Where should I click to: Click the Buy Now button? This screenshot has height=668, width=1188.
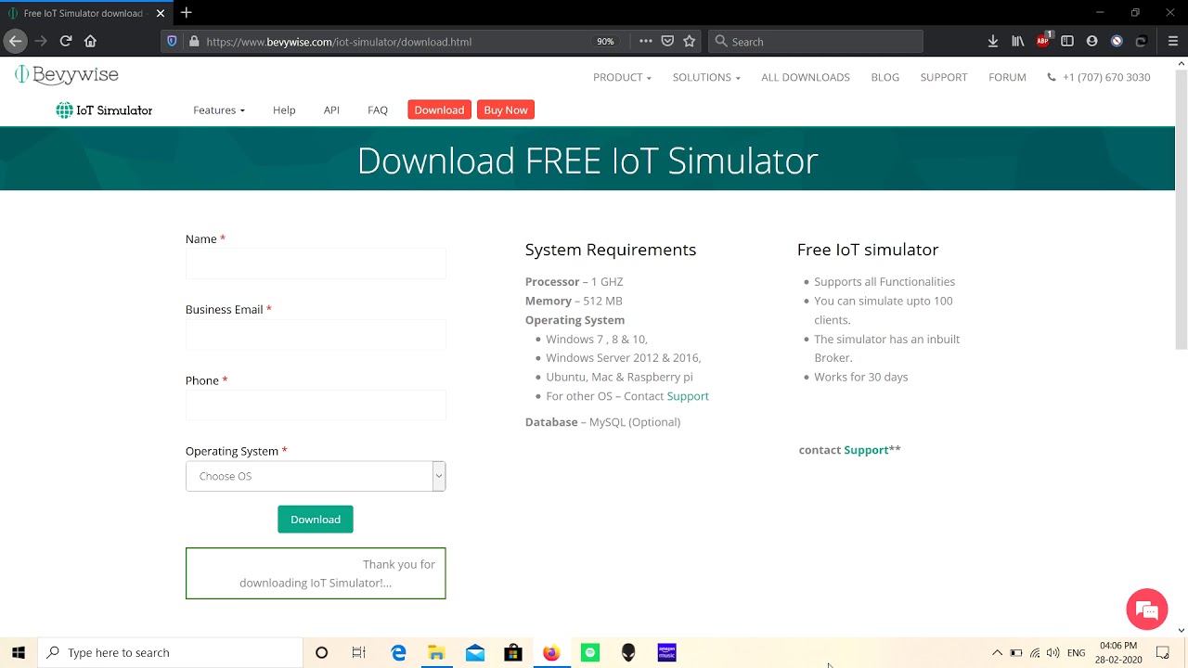[x=506, y=109]
